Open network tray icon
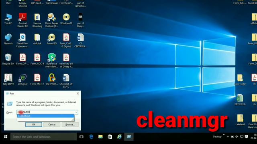 [x=242, y=137]
